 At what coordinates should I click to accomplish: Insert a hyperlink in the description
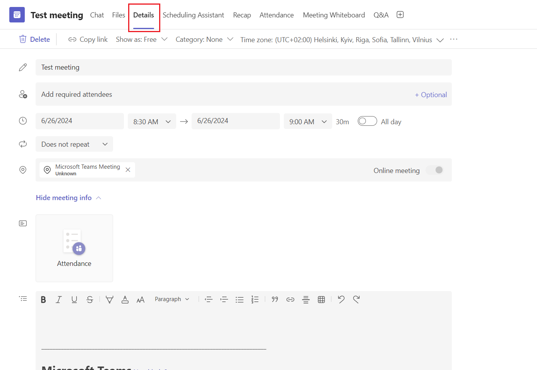tap(290, 299)
